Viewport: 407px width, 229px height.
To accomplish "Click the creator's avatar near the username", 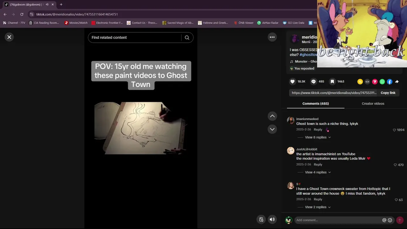I will pos(295,39).
